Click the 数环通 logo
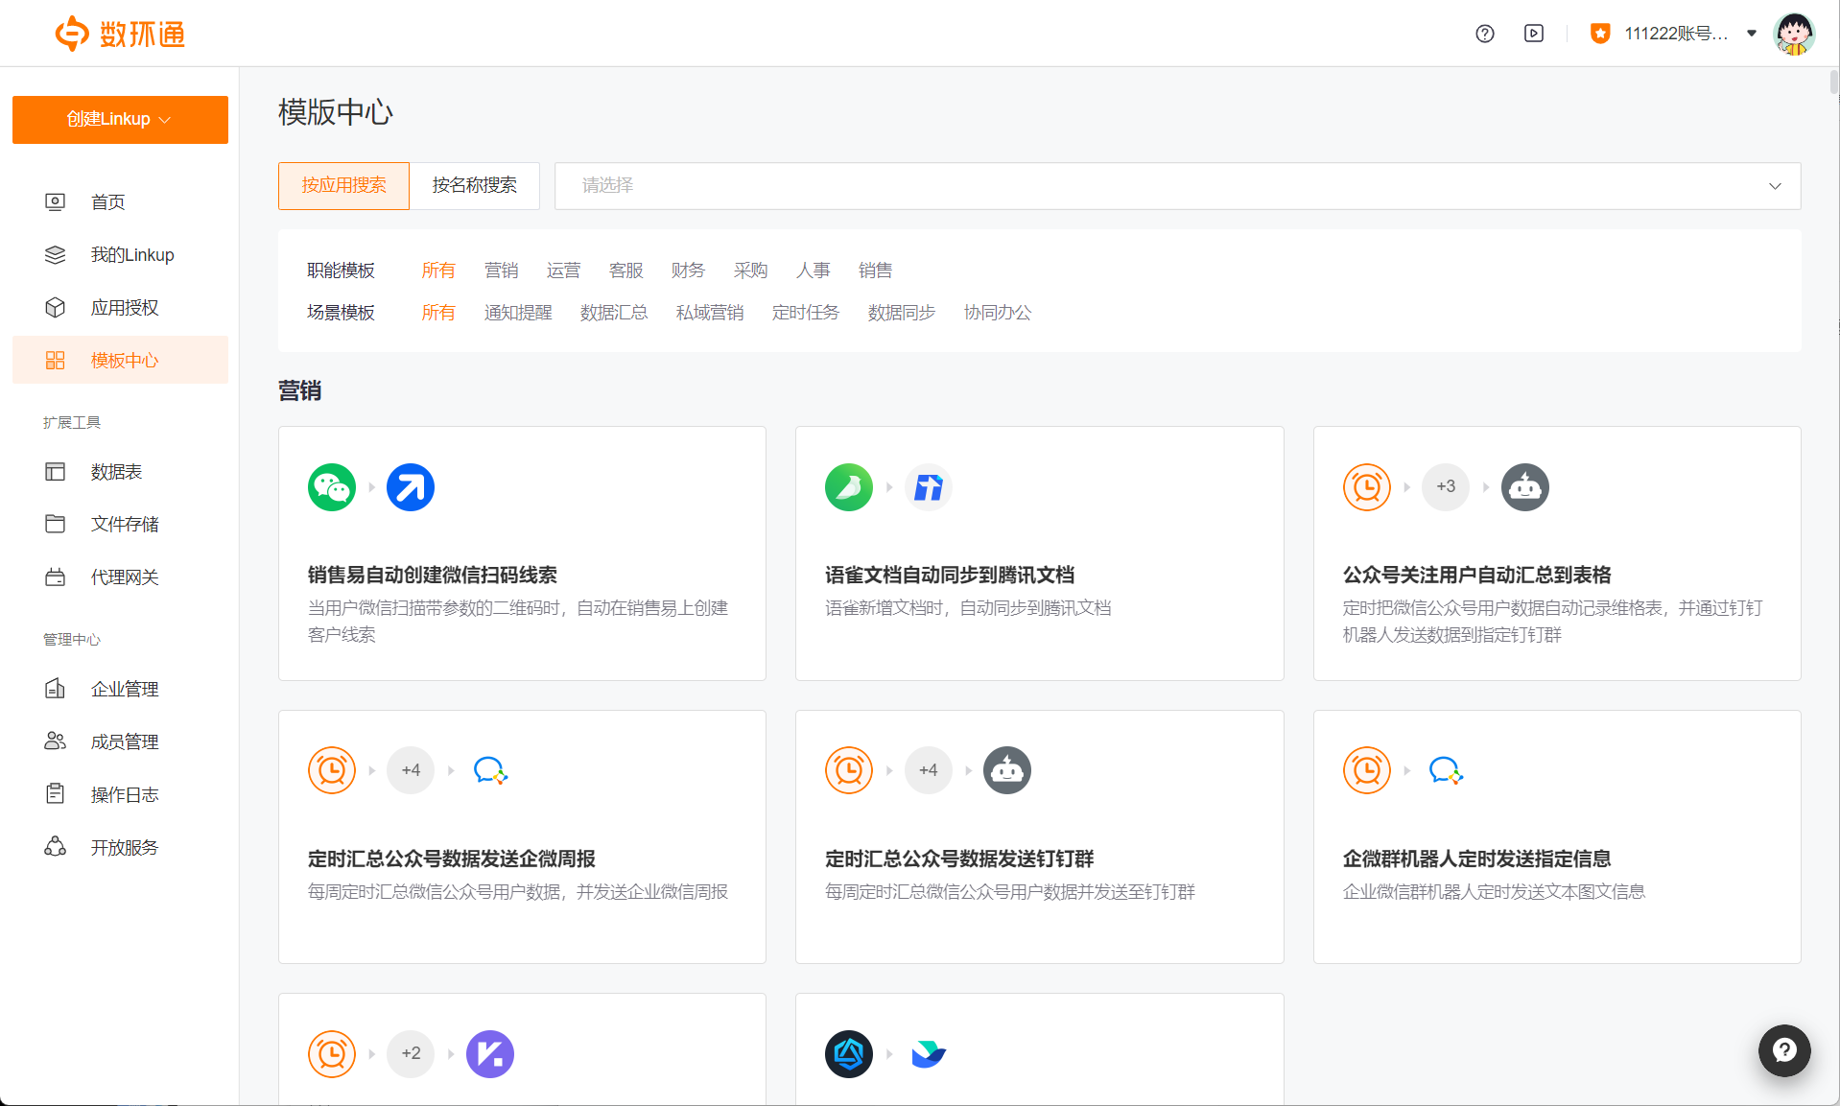This screenshot has height=1106, width=1840. (120, 34)
